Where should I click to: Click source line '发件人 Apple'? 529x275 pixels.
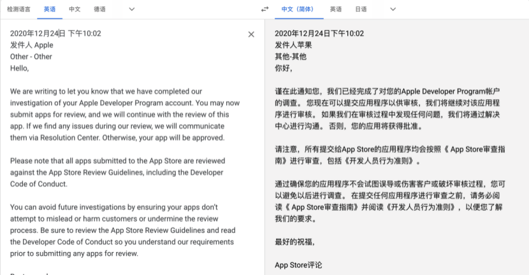32,45
